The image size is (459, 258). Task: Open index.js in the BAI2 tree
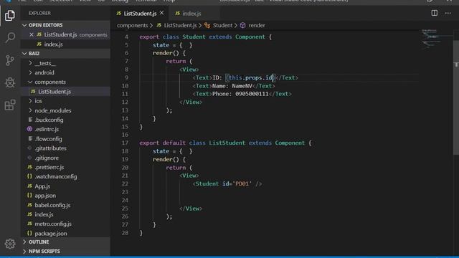(x=65, y=214)
